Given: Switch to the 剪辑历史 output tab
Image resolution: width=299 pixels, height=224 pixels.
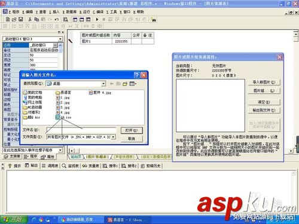Looking at the screenshot, I should pyautogui.click(x=151, y=165).
